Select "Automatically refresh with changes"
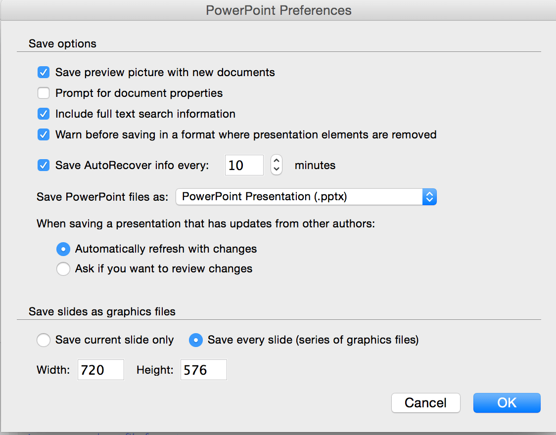The height and width of the screenshot is (435, 556). [63, 249]
